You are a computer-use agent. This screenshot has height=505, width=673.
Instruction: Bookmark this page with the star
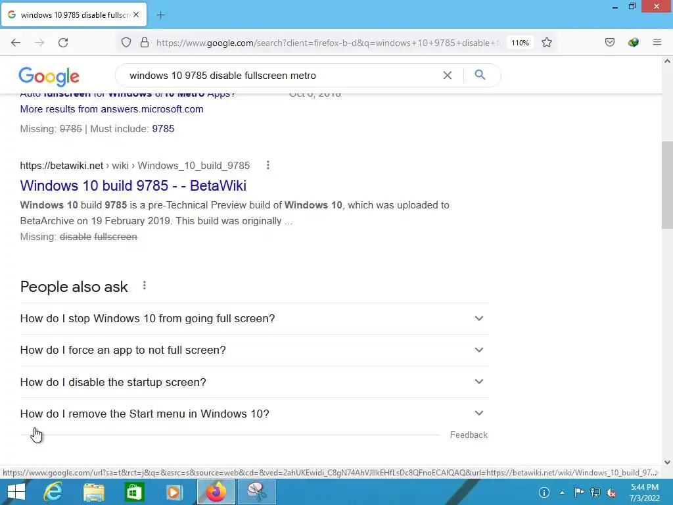pos(546,43)
